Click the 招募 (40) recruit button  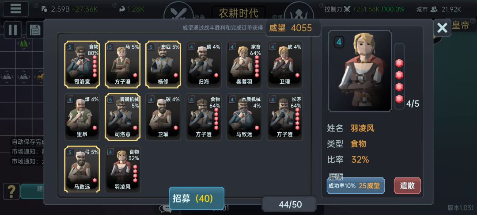pyautogui.click(x=197, y=199)
